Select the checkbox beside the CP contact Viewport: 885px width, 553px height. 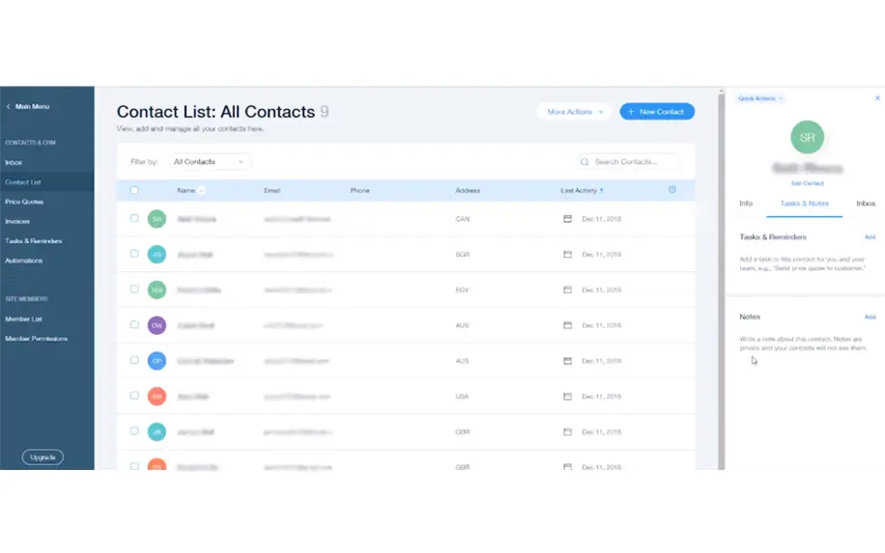[134, 360]
